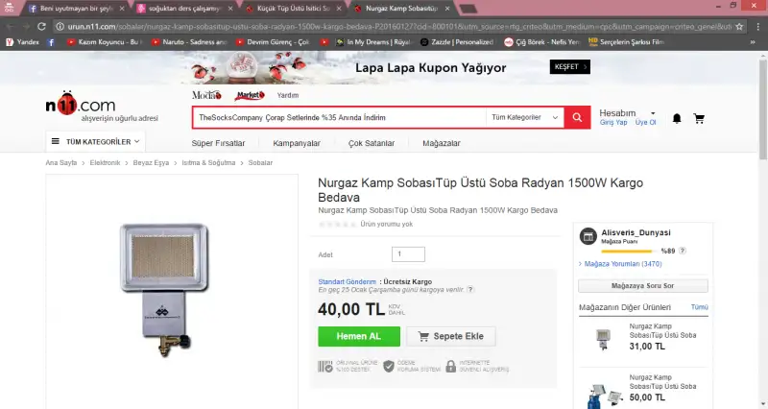Click the Market11 logo link
Image resolution: width=768 pixels, height=409 pixels.
(250, 95)
